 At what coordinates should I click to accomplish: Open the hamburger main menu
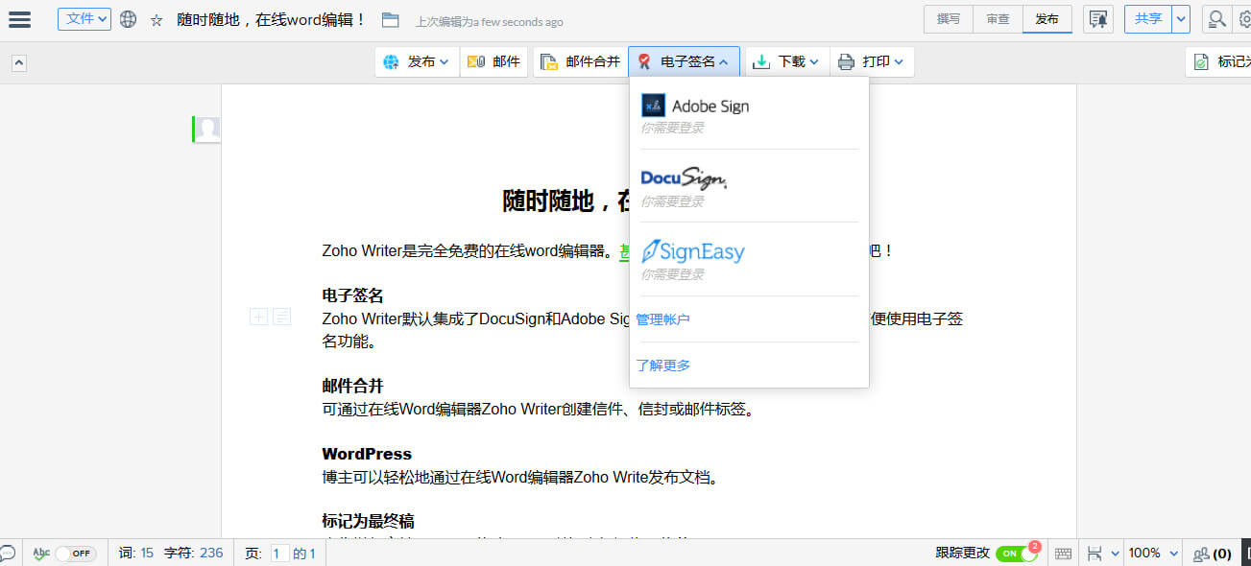point(19,19)
